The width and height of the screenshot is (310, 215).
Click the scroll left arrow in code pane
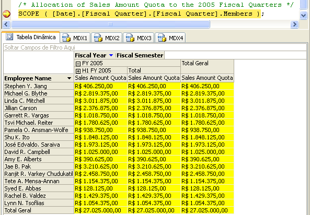pos(6,25)
